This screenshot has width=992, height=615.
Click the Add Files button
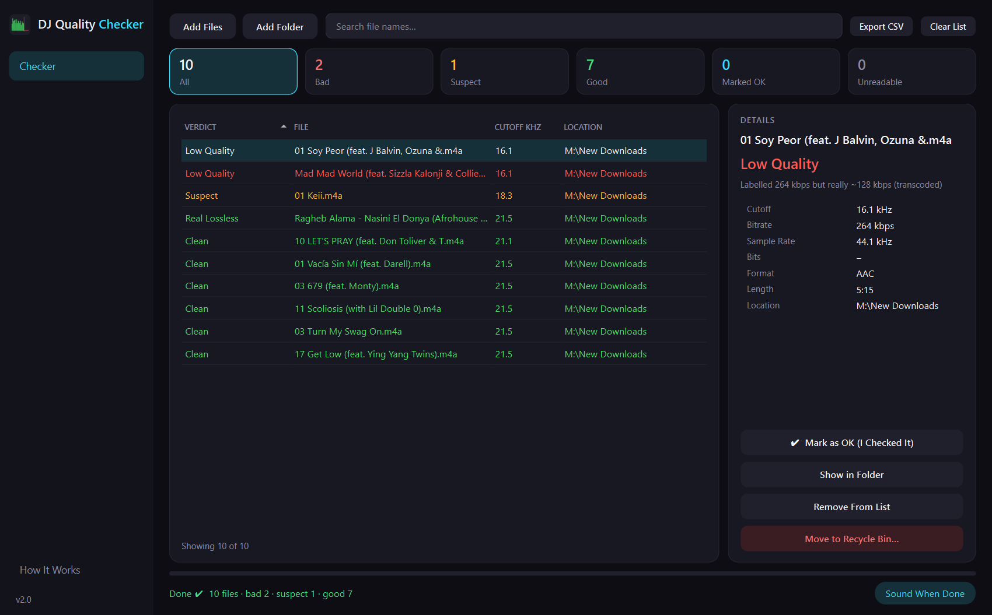(x=202, y=27)
